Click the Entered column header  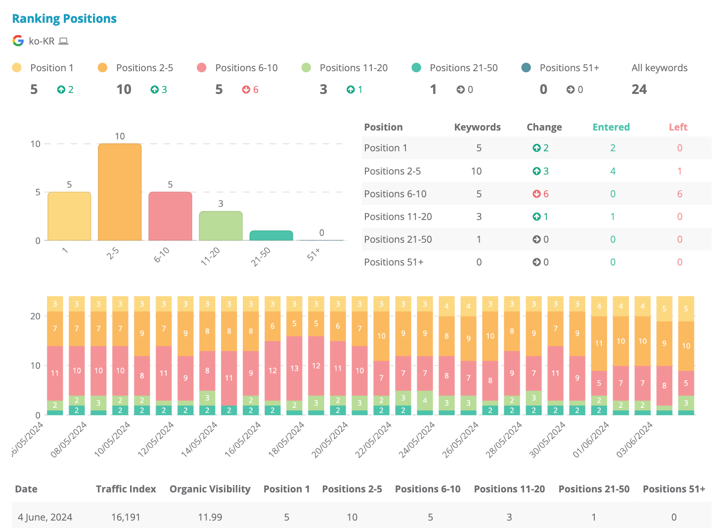611,127
